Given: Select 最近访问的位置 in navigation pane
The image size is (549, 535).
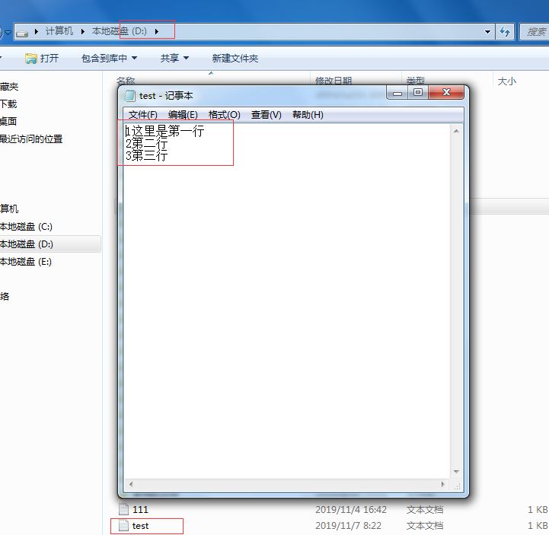Looking at the screenshot, I should (30, 139).
